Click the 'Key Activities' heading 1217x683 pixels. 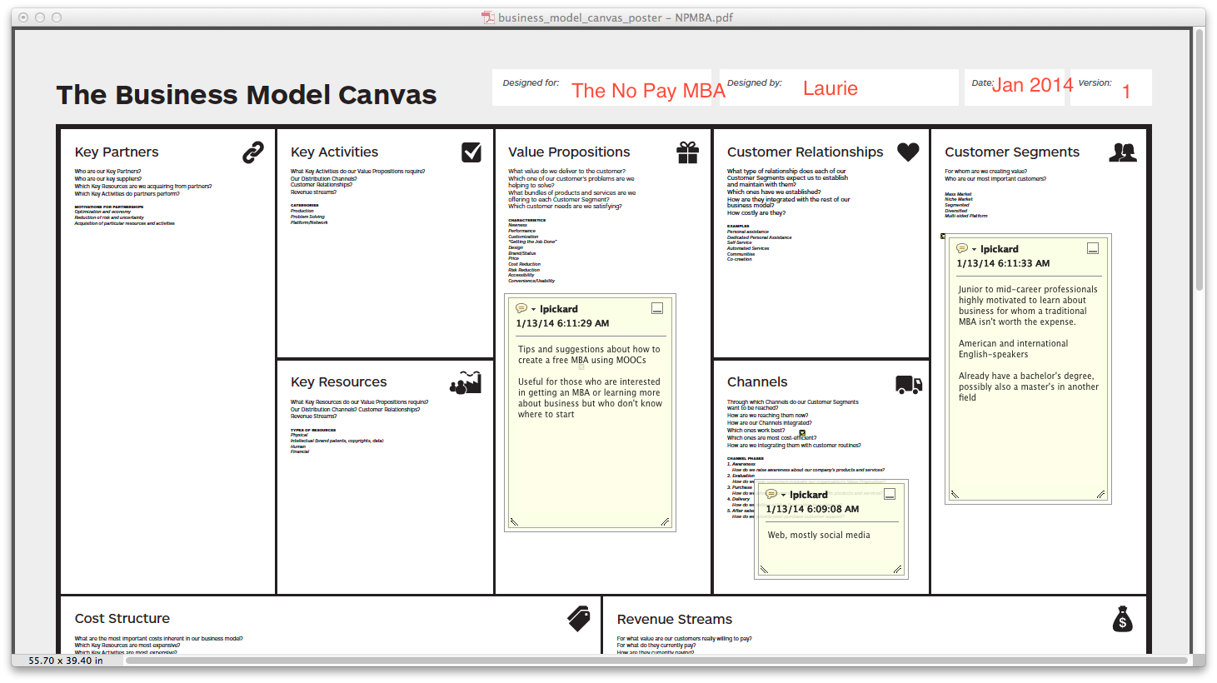[x=334, y=152]
